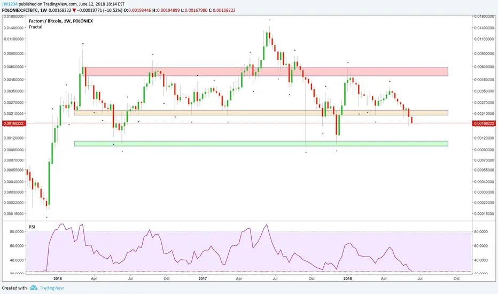498x294 pixels.
Task: Click 0.00270000 on the left price axis
Action: [14, 103]
